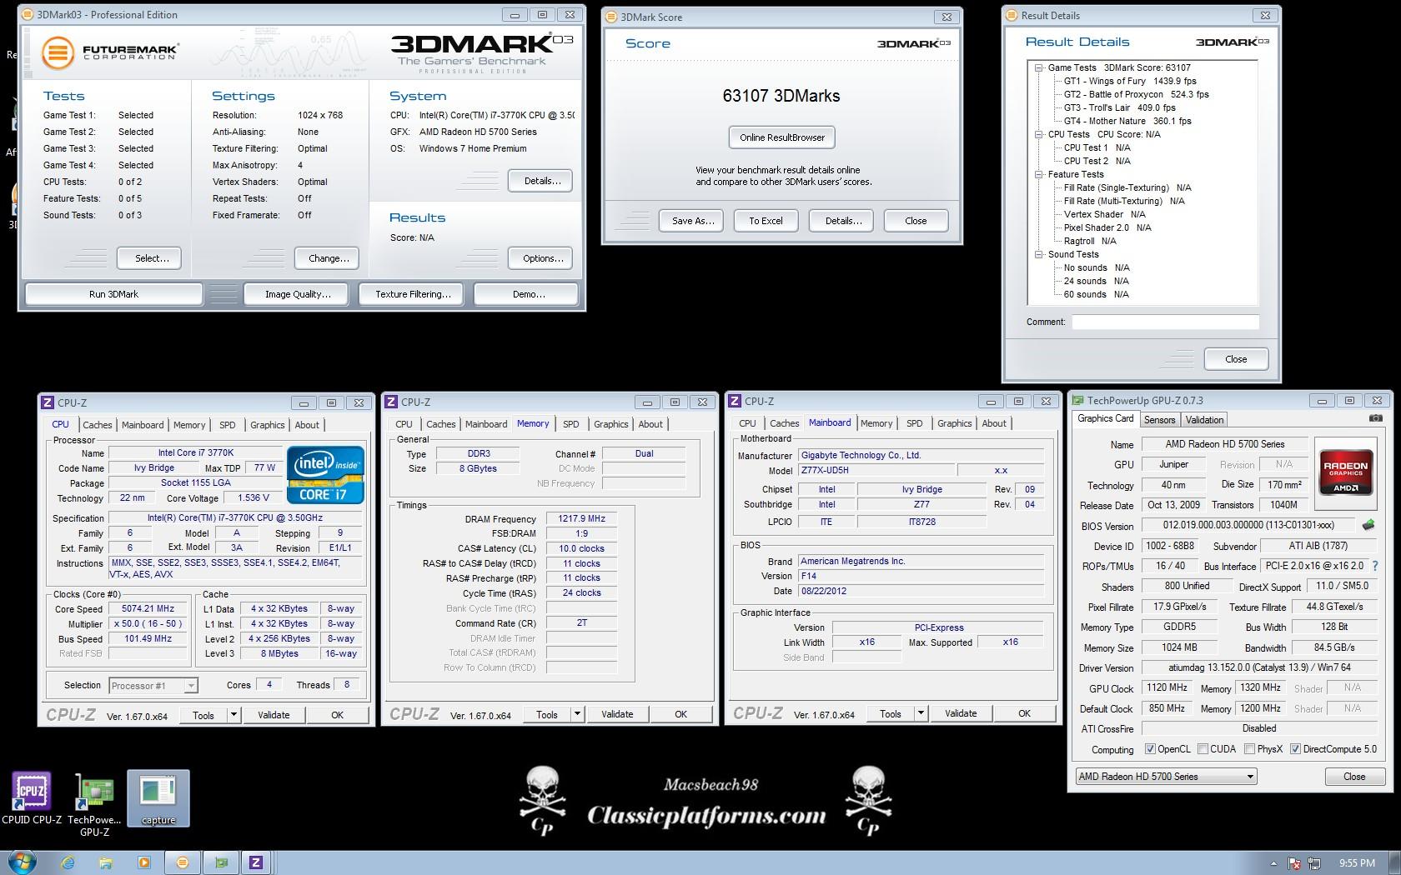Collapse Sound Tests tree node

tap(1039, 254)
